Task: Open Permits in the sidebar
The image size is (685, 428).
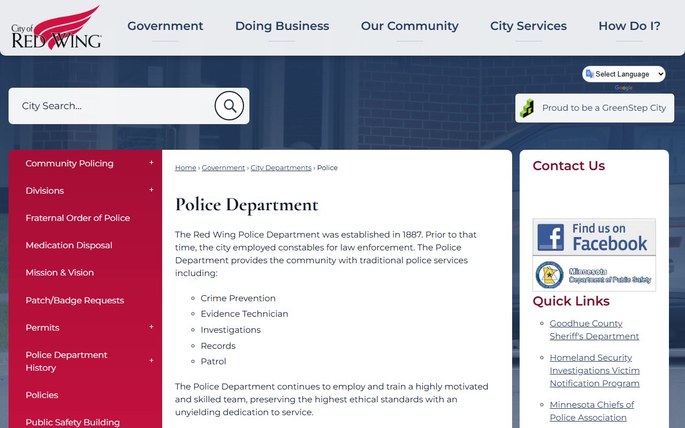Action: point(42,328)
